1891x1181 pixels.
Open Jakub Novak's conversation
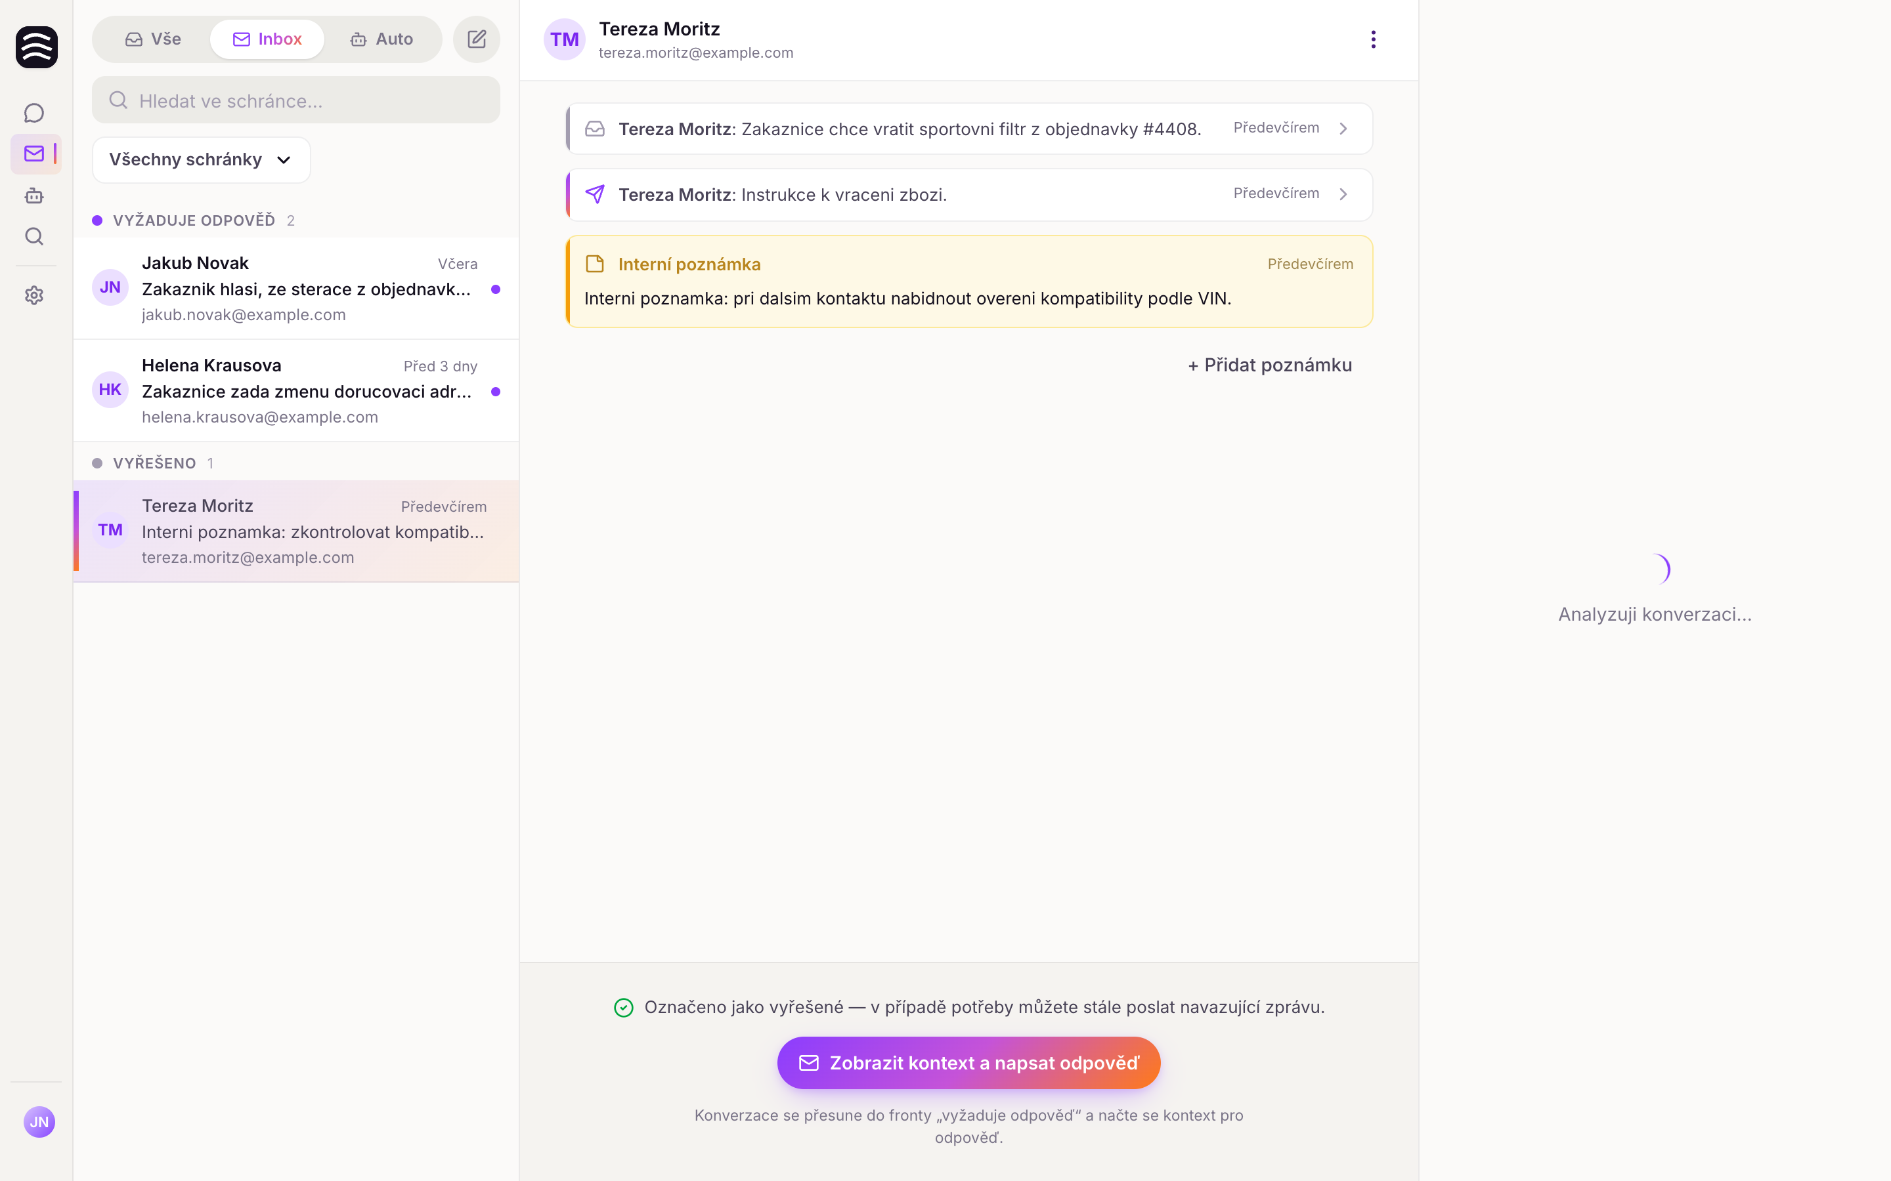295,288
